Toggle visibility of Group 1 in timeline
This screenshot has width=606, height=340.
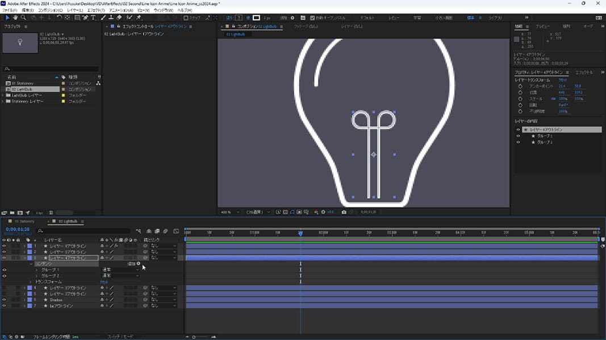(4, 270)
